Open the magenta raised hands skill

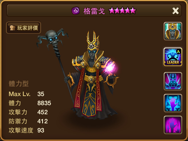[x=173, y=125]
